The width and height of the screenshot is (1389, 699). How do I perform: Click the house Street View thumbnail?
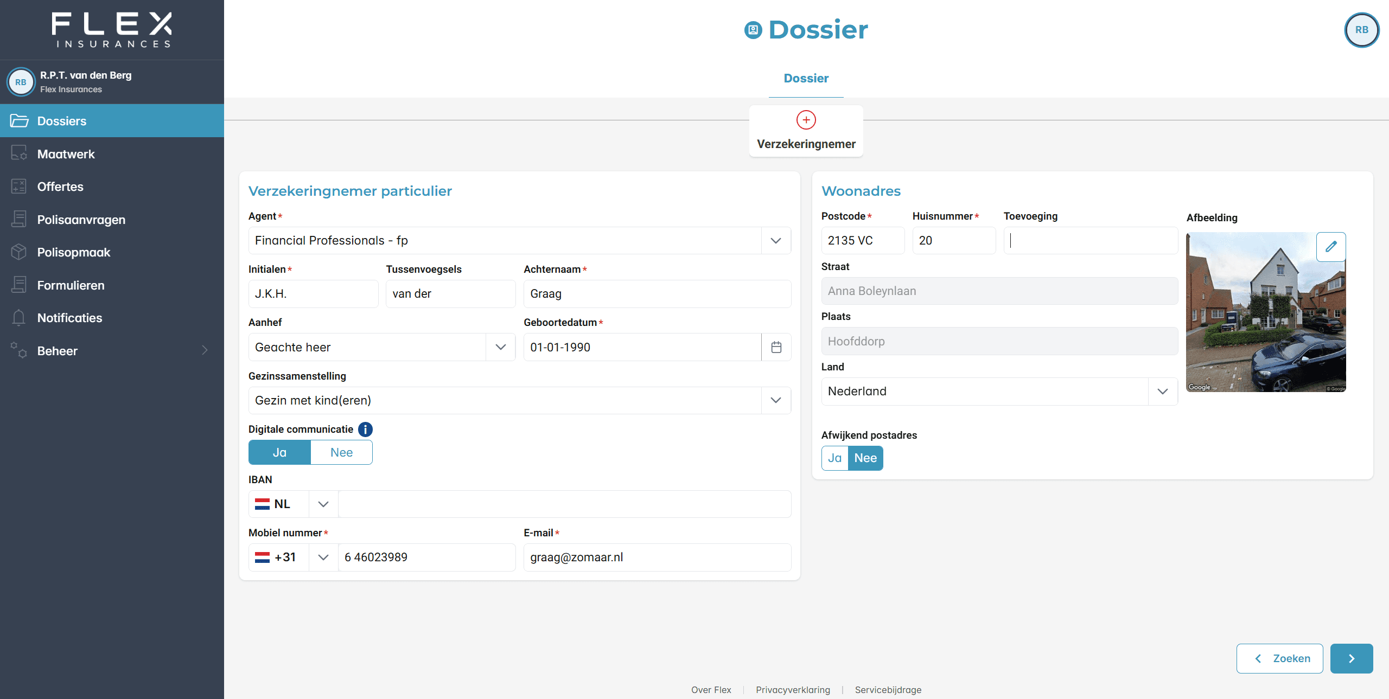tap(1265, 312)
